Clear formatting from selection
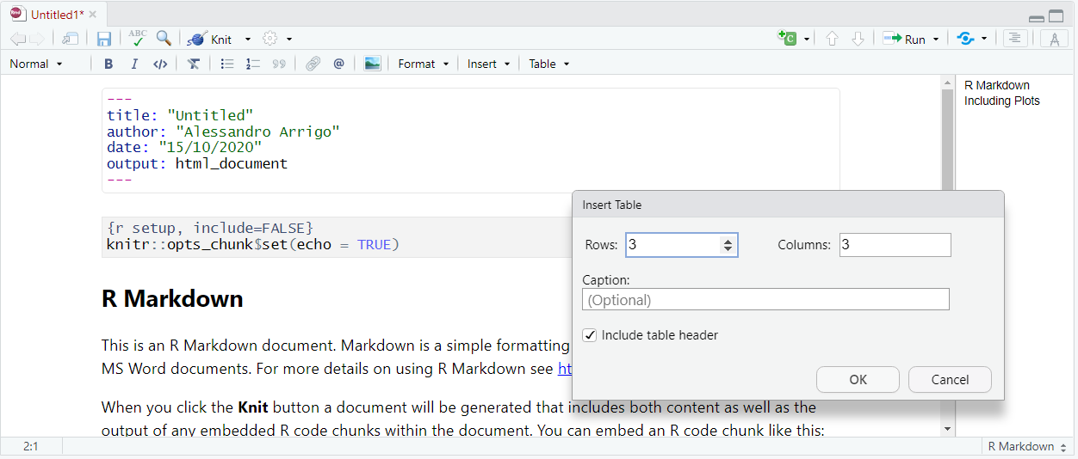1078x459 pixels. point(194,64)
